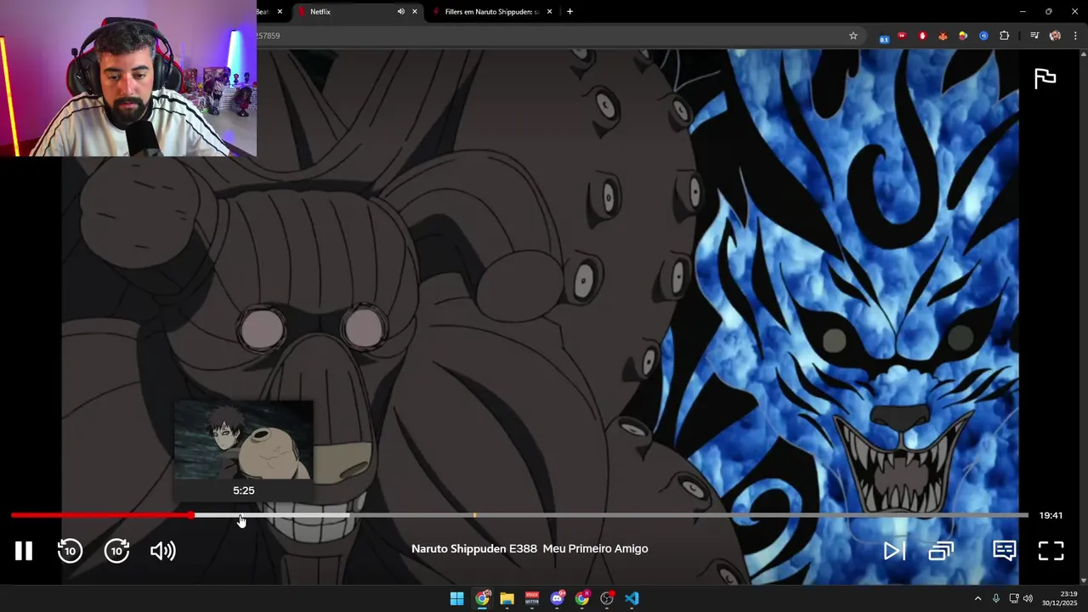Pause the Netflix video
This screenshot has height=612, width=1088.
(24, 551)
